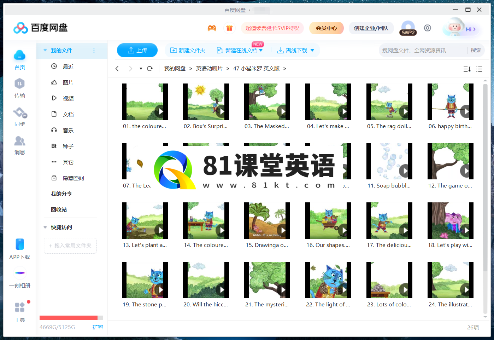Viewport: 494px width, 340px height.
Task: Click file name 16. Our shapes....
Action: click(x=328, y=245)
